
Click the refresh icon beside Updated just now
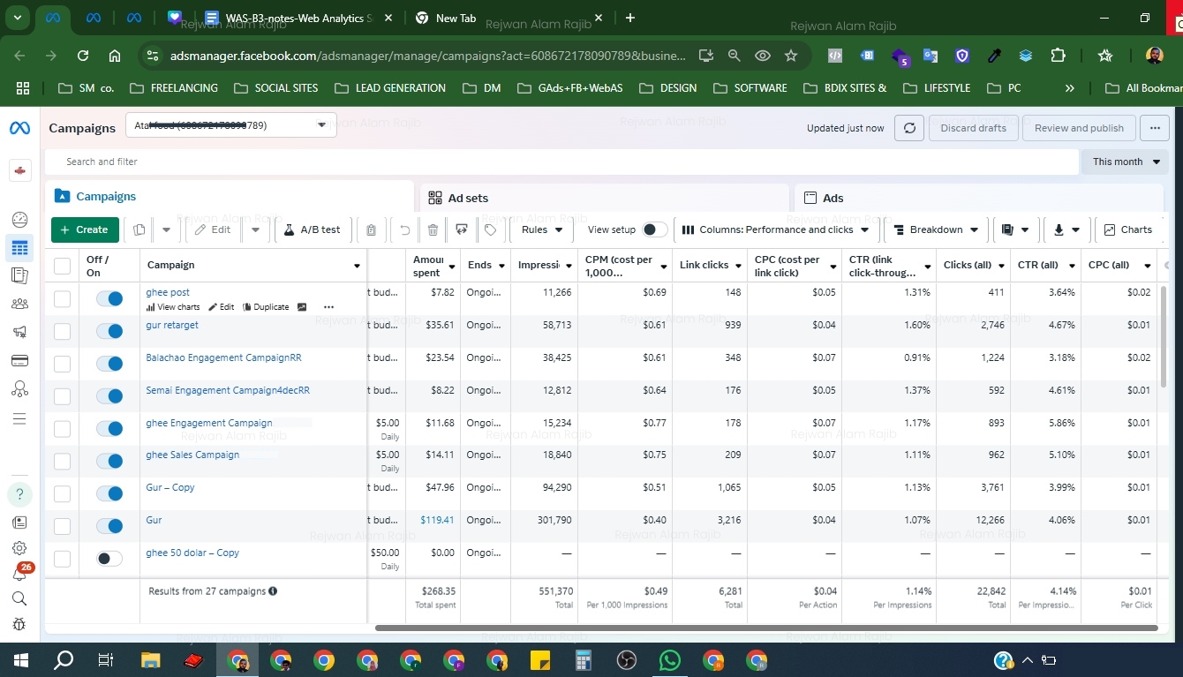pyautogui.click(x=909, y=128)
